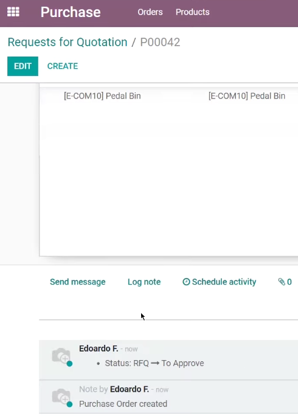
Task: Open the Log note composer
Action: 144,282
